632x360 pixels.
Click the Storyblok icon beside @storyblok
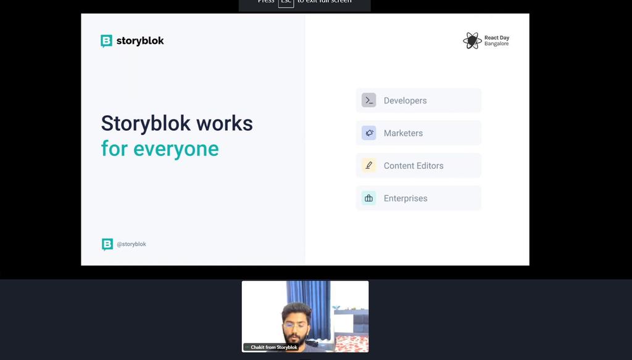107,244
